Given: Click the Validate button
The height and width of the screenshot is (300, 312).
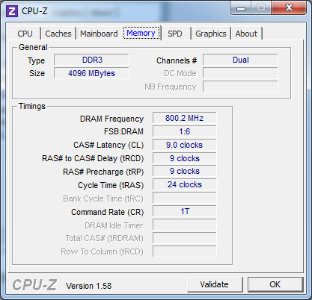Looking at the screenshot, I should pos(214,284).
